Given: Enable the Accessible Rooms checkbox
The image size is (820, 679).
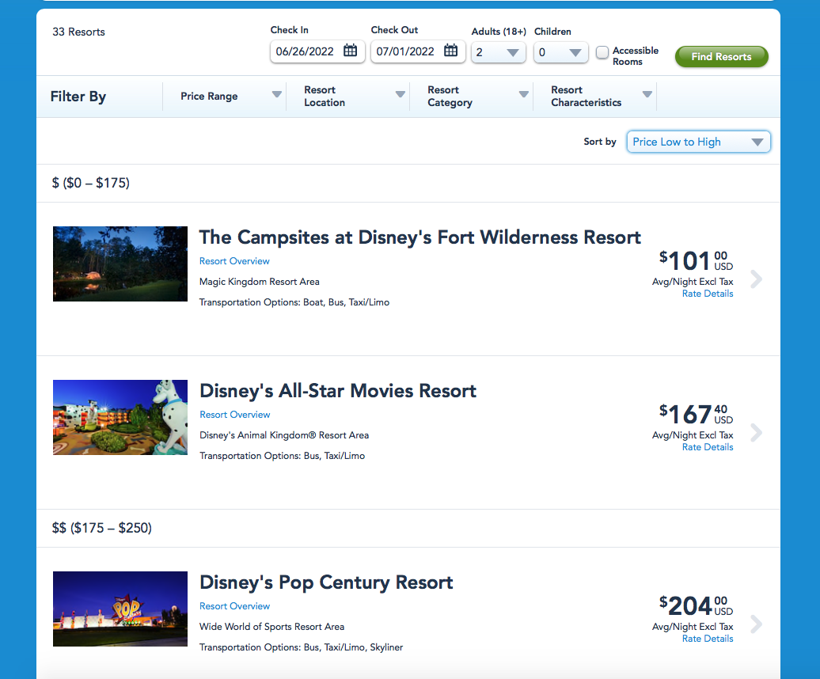Looking at the screenshot, I should [602, 53].
